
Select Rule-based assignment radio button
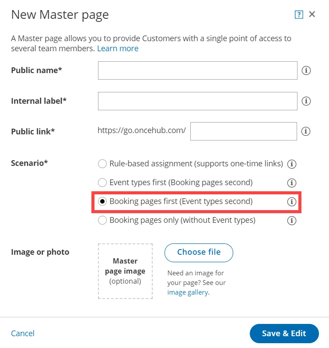pyautogui.click(x=102, y=164)
